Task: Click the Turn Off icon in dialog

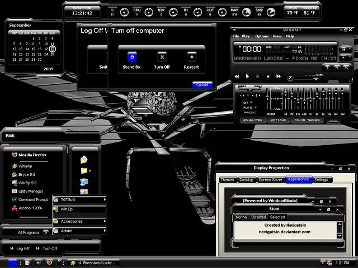Action: pos(162,56)
